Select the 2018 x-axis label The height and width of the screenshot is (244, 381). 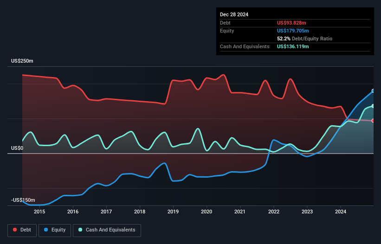140,212
